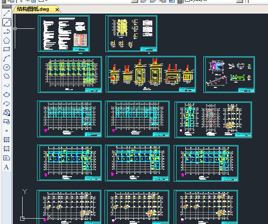
Task: Select the Line tool
Action: coord(7,13)
